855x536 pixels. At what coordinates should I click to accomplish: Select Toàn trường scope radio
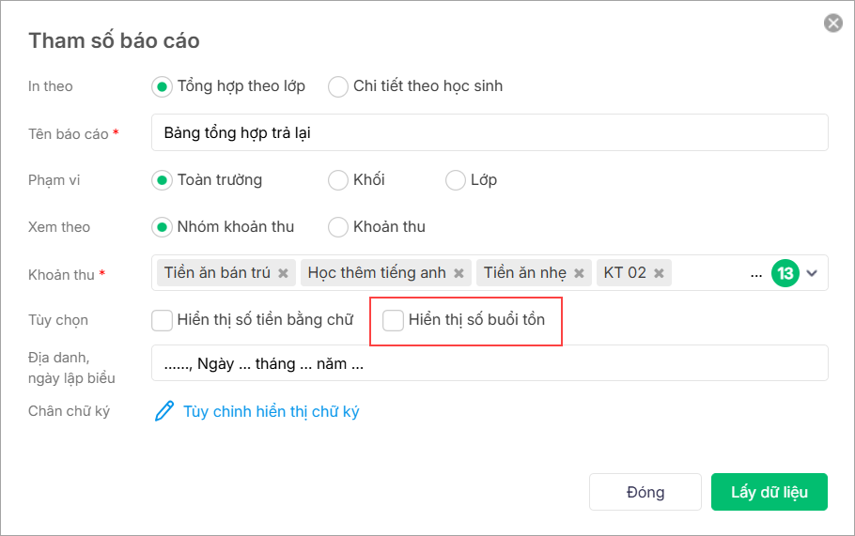[163, 179]
